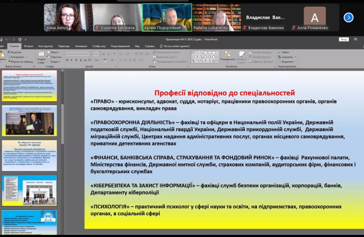The width and height of the screenshot is (364, 237).
Task: Align text right in Абзац group
Action: click(130, 60)
